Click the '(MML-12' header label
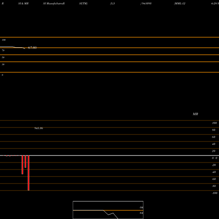Screen dimensions: 219x219 coord(180,4)
